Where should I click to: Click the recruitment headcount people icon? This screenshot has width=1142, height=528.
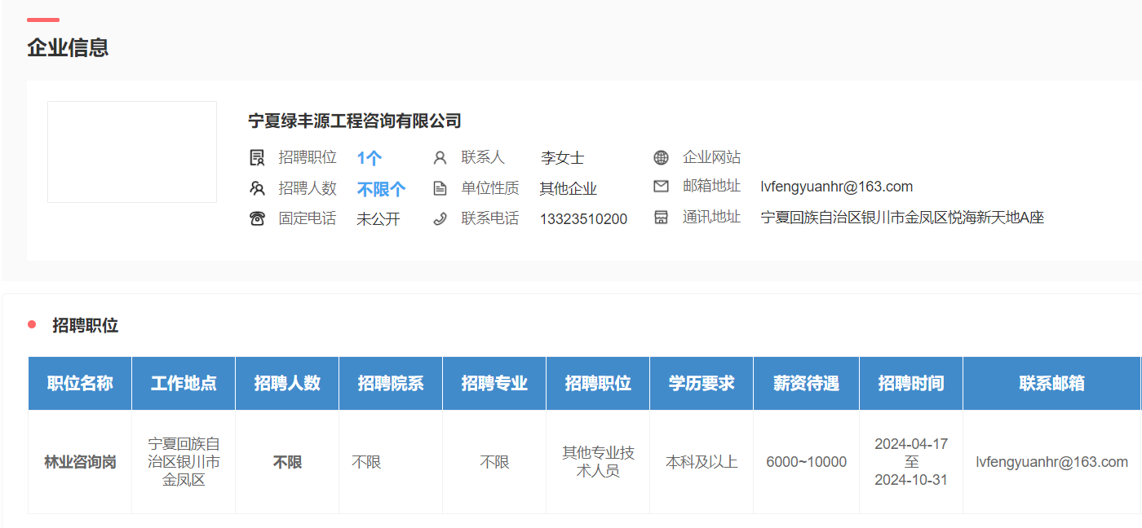257,188
